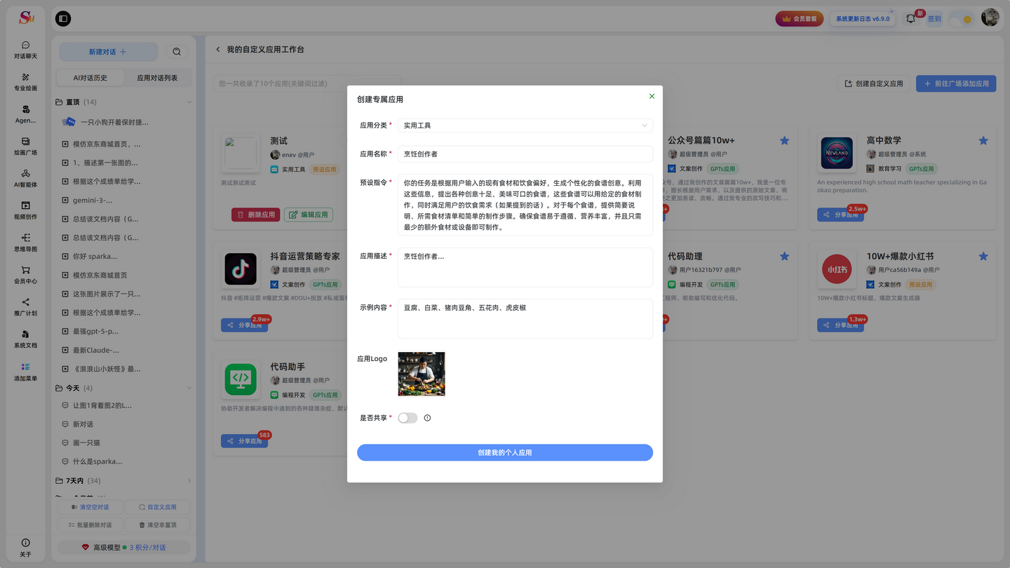Image resolution: width=1010 pixels, height=568 pixels.
Task: Switch to AI对话历史 tab
Action: 90,78
